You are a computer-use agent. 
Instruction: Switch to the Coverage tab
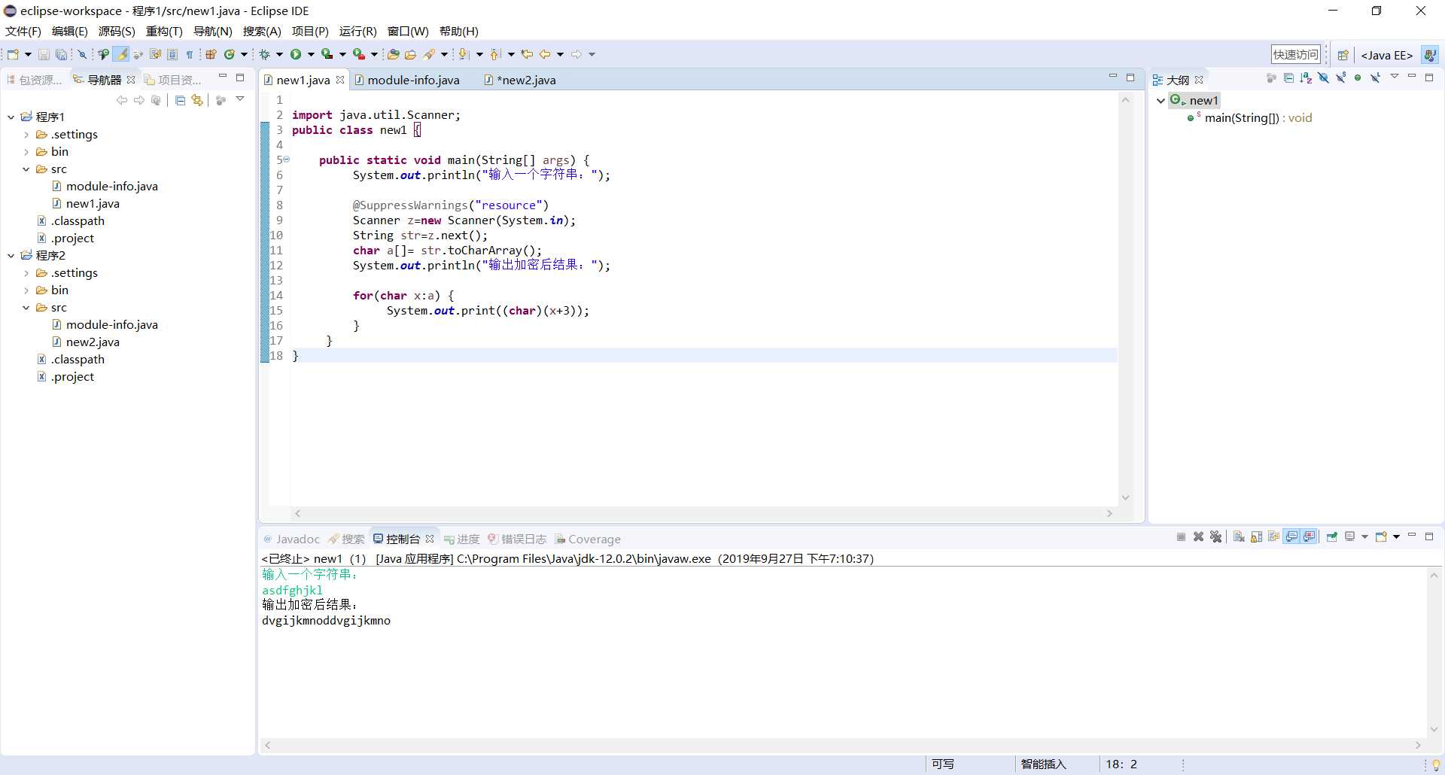click(588, 539)
